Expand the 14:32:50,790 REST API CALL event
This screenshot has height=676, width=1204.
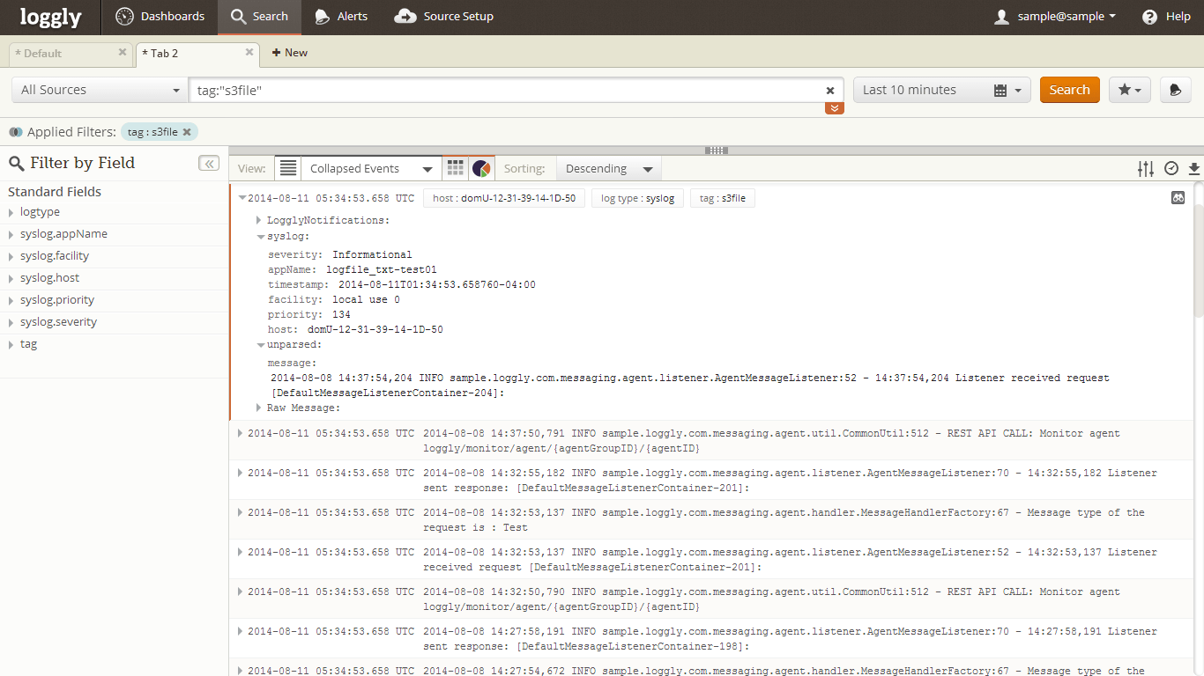coord(241,591)
